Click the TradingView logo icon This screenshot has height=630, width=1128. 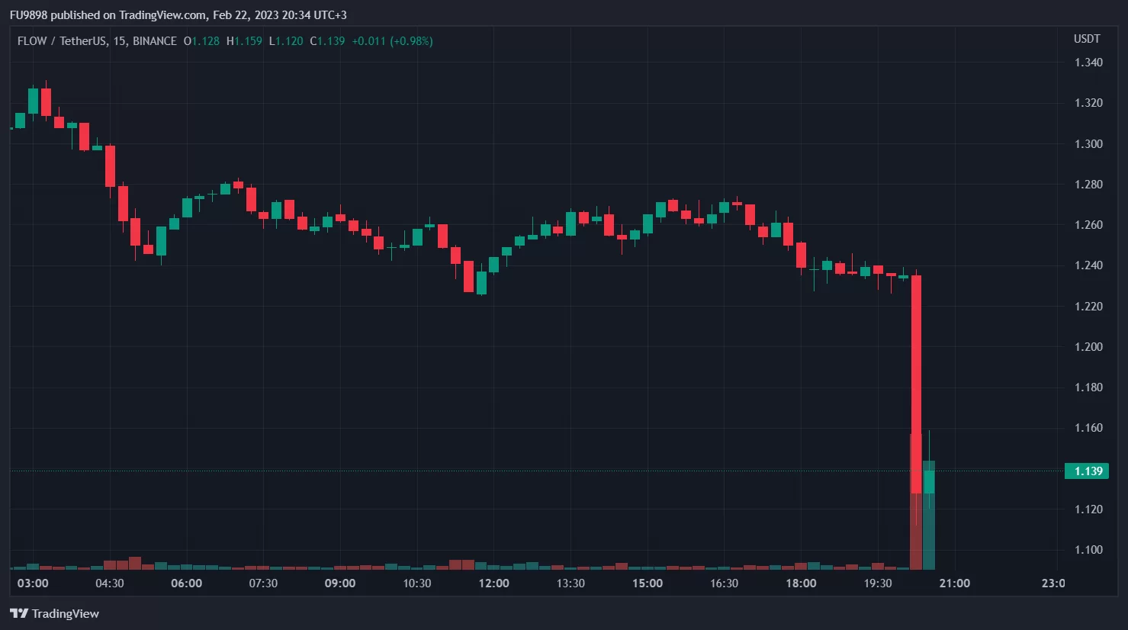click(18, 614)
